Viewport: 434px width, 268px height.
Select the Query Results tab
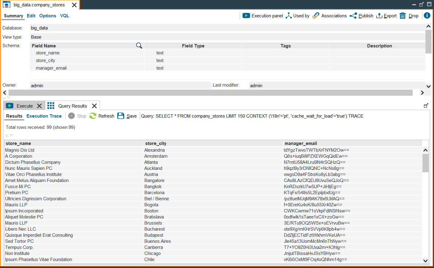73,106
